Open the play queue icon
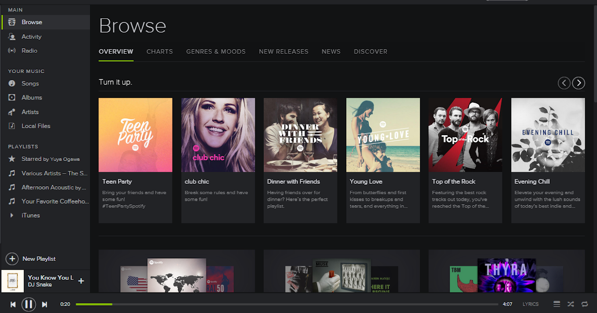Screen dimensions: 597x313 pyautogui.click(x=557, y=304)
